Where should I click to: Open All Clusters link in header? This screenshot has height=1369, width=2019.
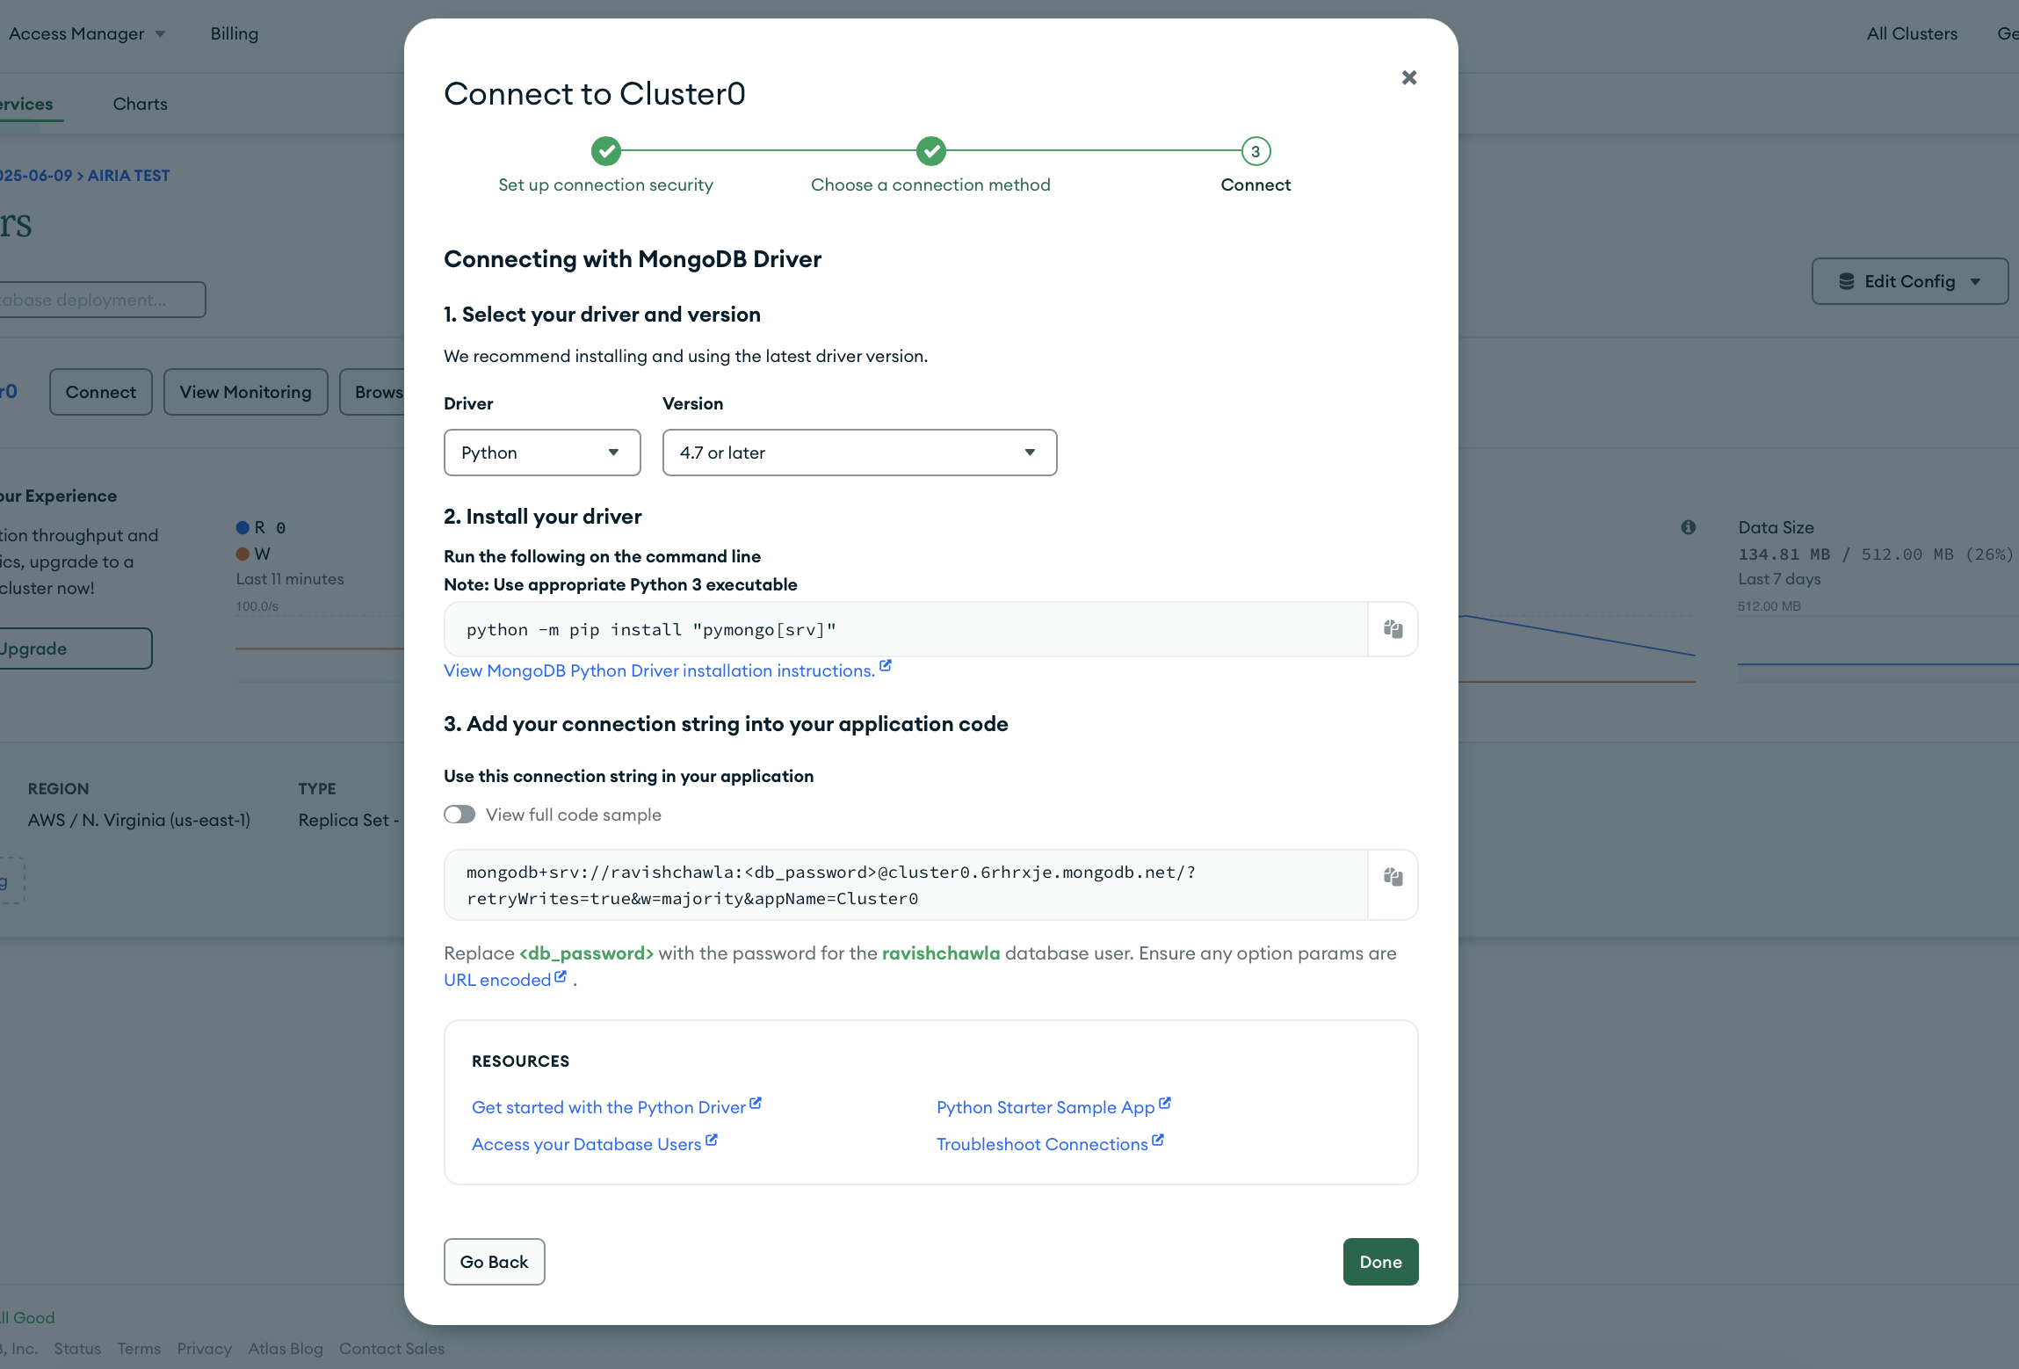1912,33
